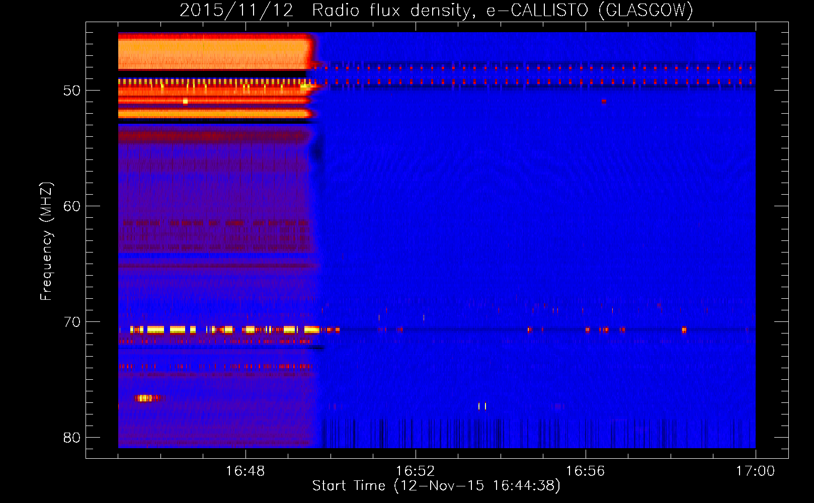The image size is (814, 503).
Task: Click the plot title '2015/11/12 Radio flux density'
Action: tap(325, 11)
